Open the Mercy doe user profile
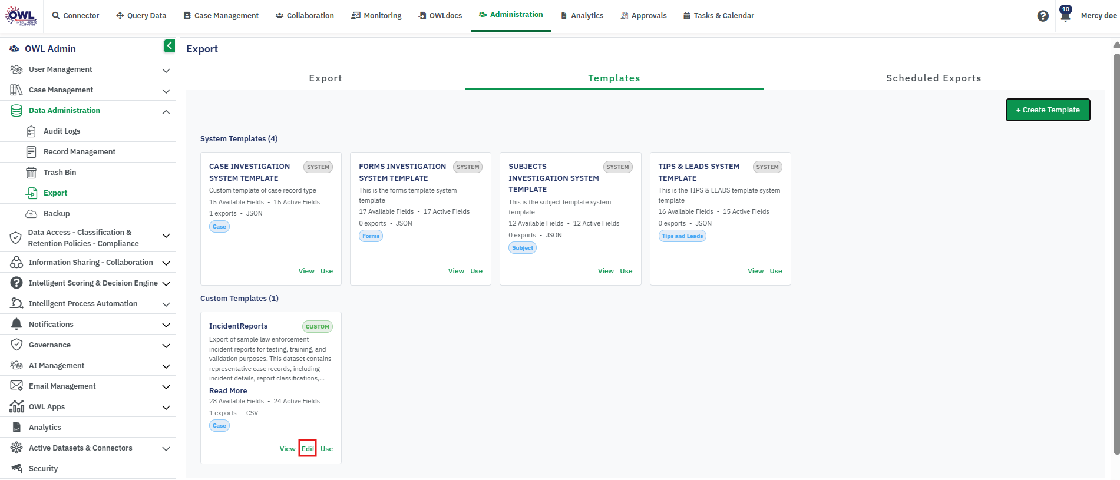The image size is (1120, 480). point(1099,16)
